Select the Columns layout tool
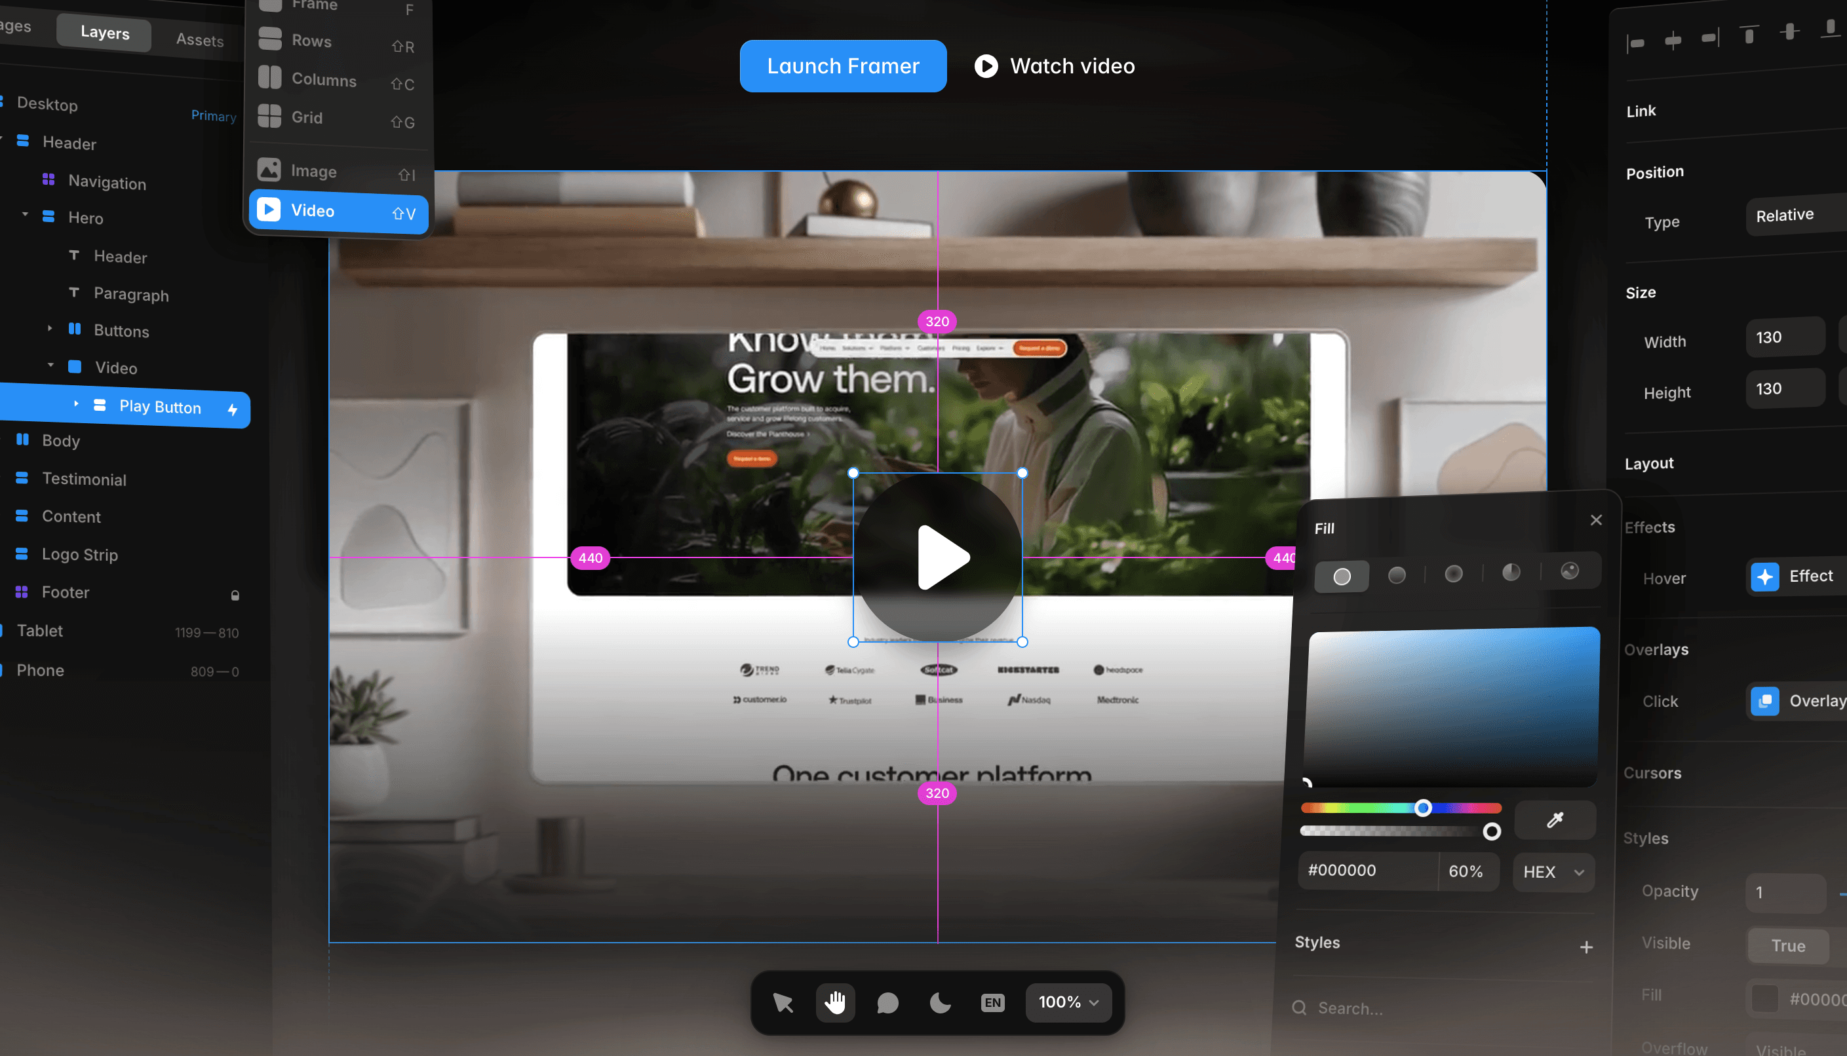This screenshot has height=1056, width=1847. pyautogui.click(x=324, y=79)
